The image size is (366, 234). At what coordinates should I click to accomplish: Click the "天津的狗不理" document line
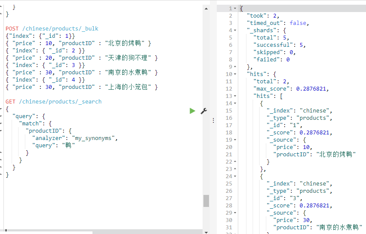pos(82,58)
